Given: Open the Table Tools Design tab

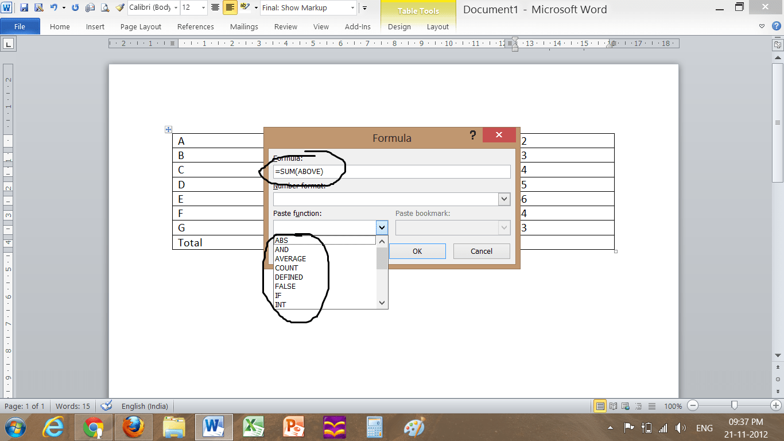Looking at the screenshot, I should (399, 26).
